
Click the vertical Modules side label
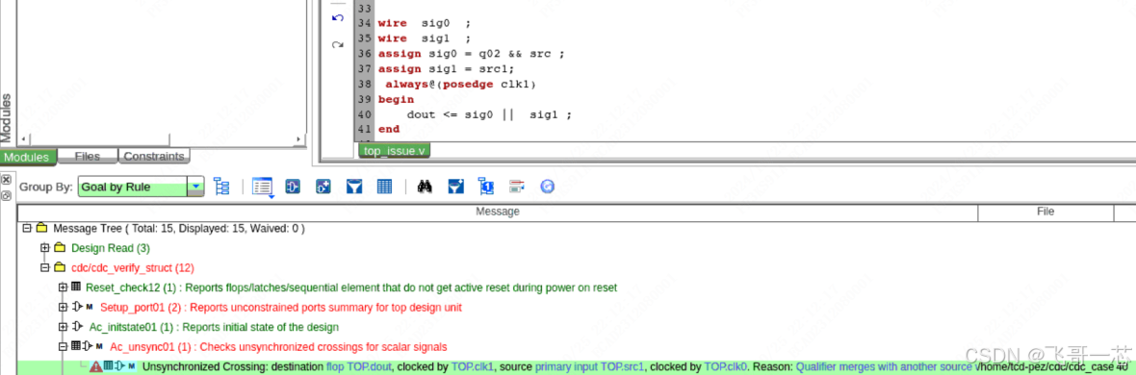click(7, 118)
